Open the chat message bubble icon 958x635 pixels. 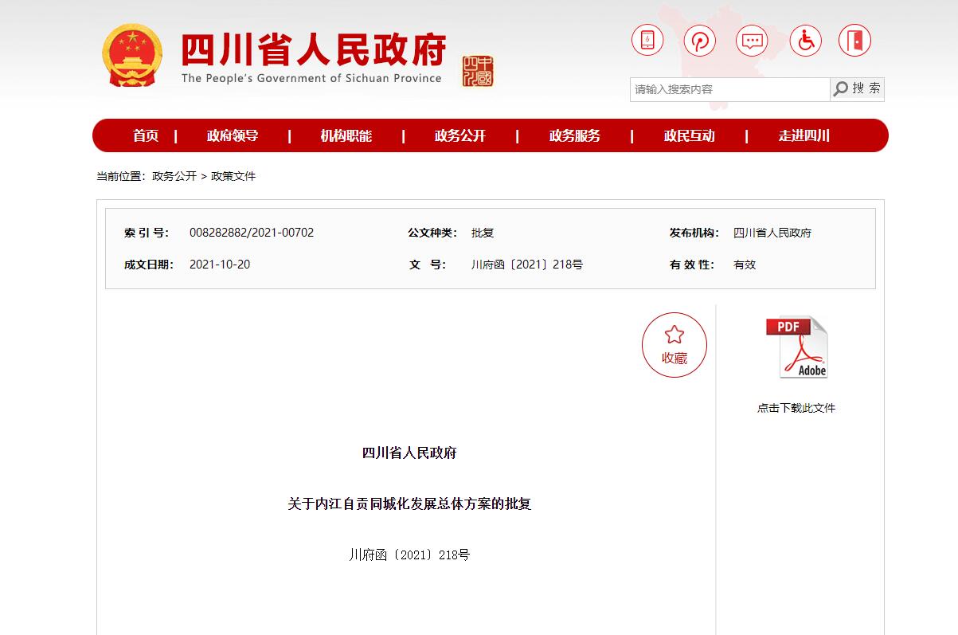click(753, 40)
